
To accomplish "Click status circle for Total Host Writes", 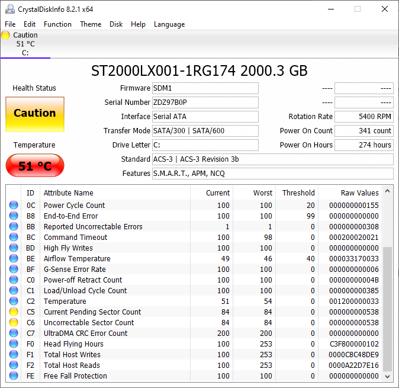I will pyautogui.click(x=14, y=354).
